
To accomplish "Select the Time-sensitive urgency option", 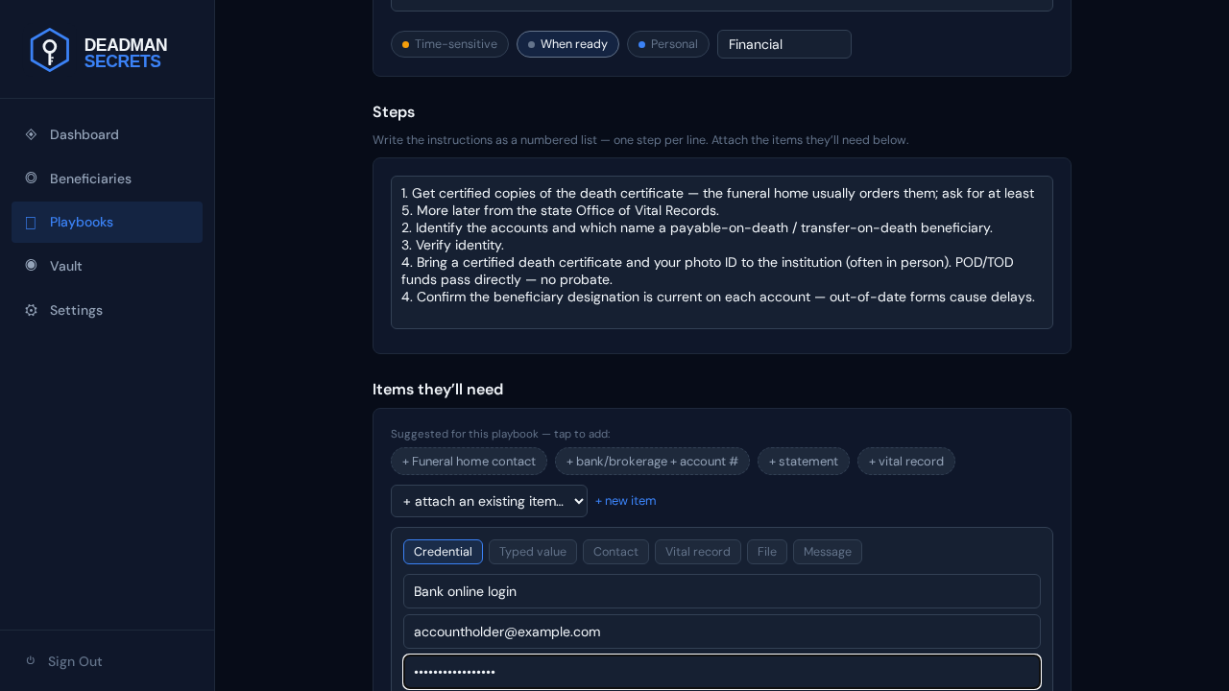I will tap(449, 44).
